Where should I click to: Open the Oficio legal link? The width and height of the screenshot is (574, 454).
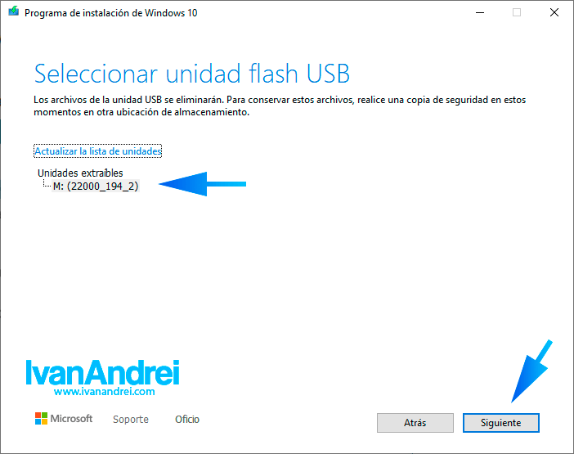(x=187, y=419)
